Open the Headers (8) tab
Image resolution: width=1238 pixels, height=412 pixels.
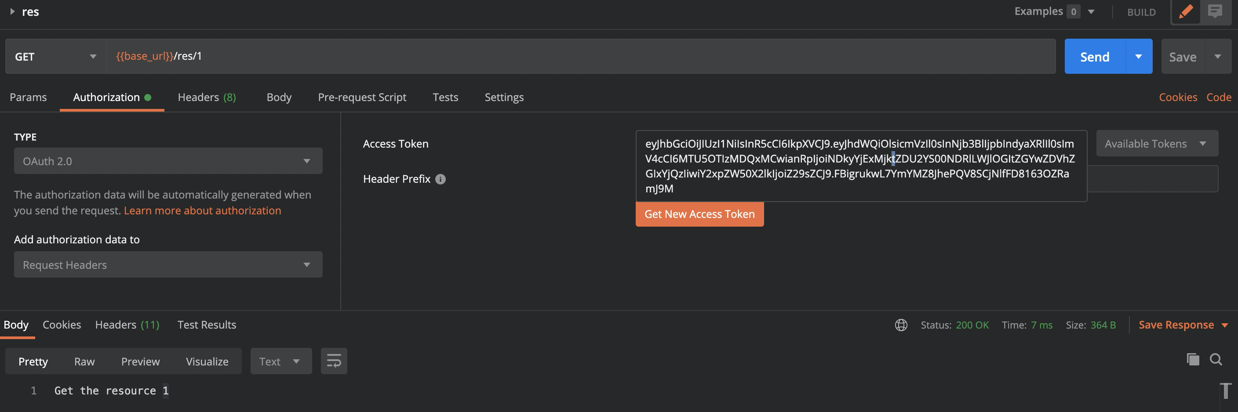pos(207,98)
